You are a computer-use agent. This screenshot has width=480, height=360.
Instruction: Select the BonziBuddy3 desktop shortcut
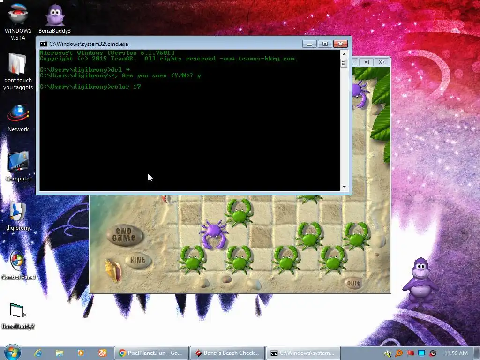point(54,18)
